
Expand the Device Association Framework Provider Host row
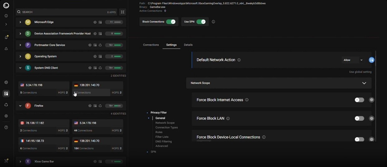tap(20, 34)
